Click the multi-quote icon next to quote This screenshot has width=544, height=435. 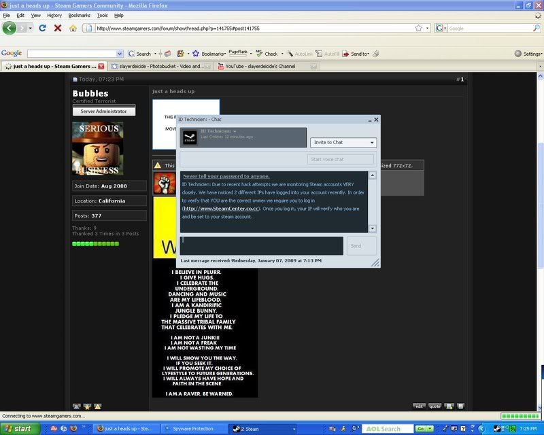pos(449,406)
